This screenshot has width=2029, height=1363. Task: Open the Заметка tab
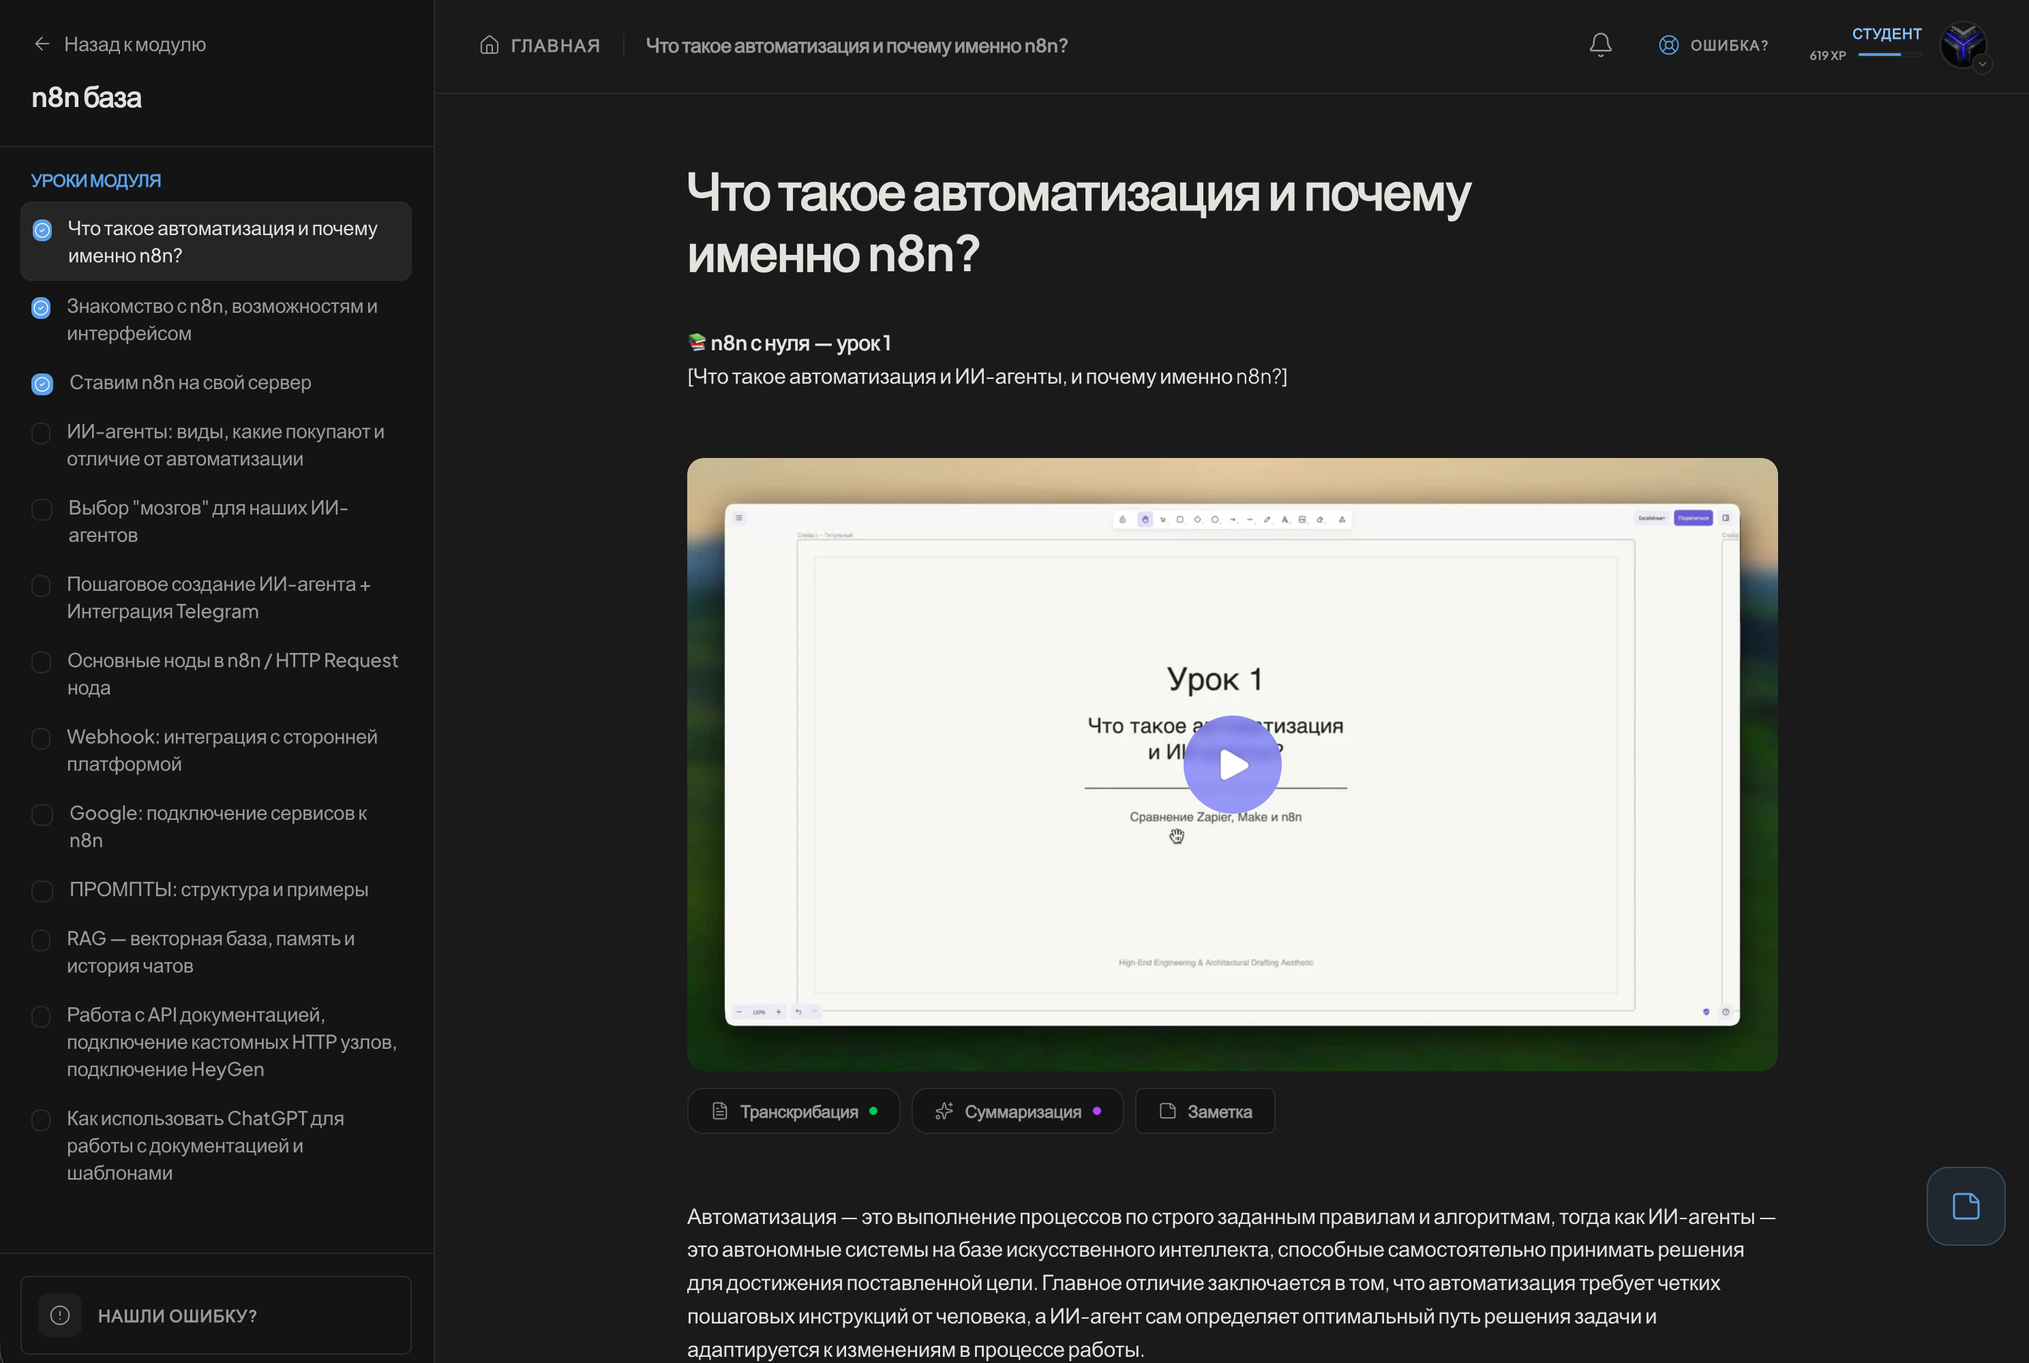coord(1205,1111)
